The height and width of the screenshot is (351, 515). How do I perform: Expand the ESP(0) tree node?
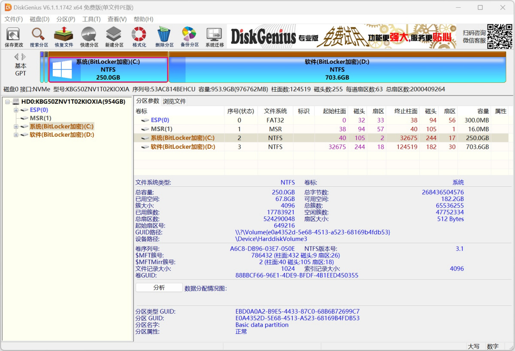pos(15,110)
